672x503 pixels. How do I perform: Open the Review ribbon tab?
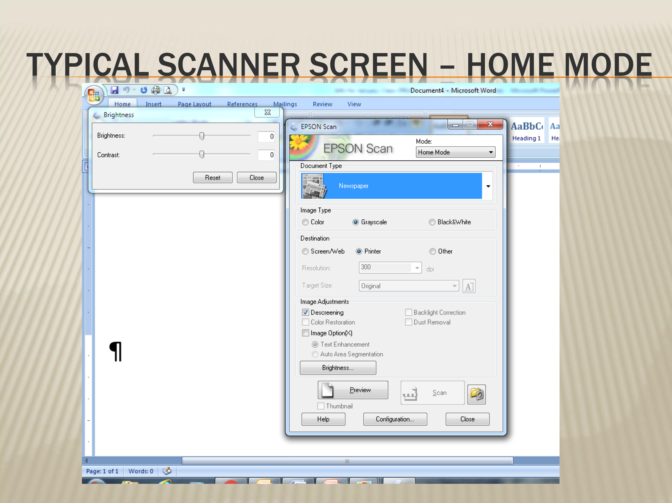[x=322, y=104]
